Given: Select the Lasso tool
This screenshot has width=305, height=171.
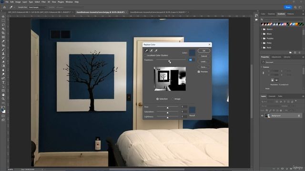Looking at the screenshot, I should (3, 25).
